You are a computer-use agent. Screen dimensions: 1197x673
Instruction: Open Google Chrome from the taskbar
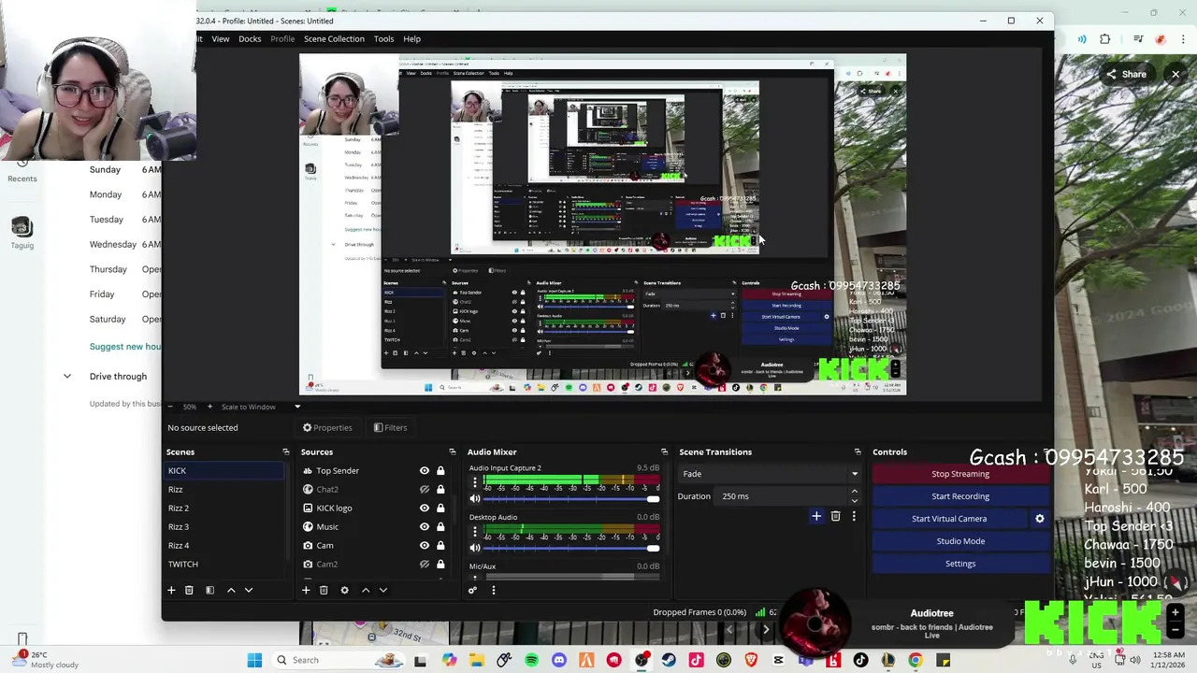pyautogui.click(x=916, y=660)
